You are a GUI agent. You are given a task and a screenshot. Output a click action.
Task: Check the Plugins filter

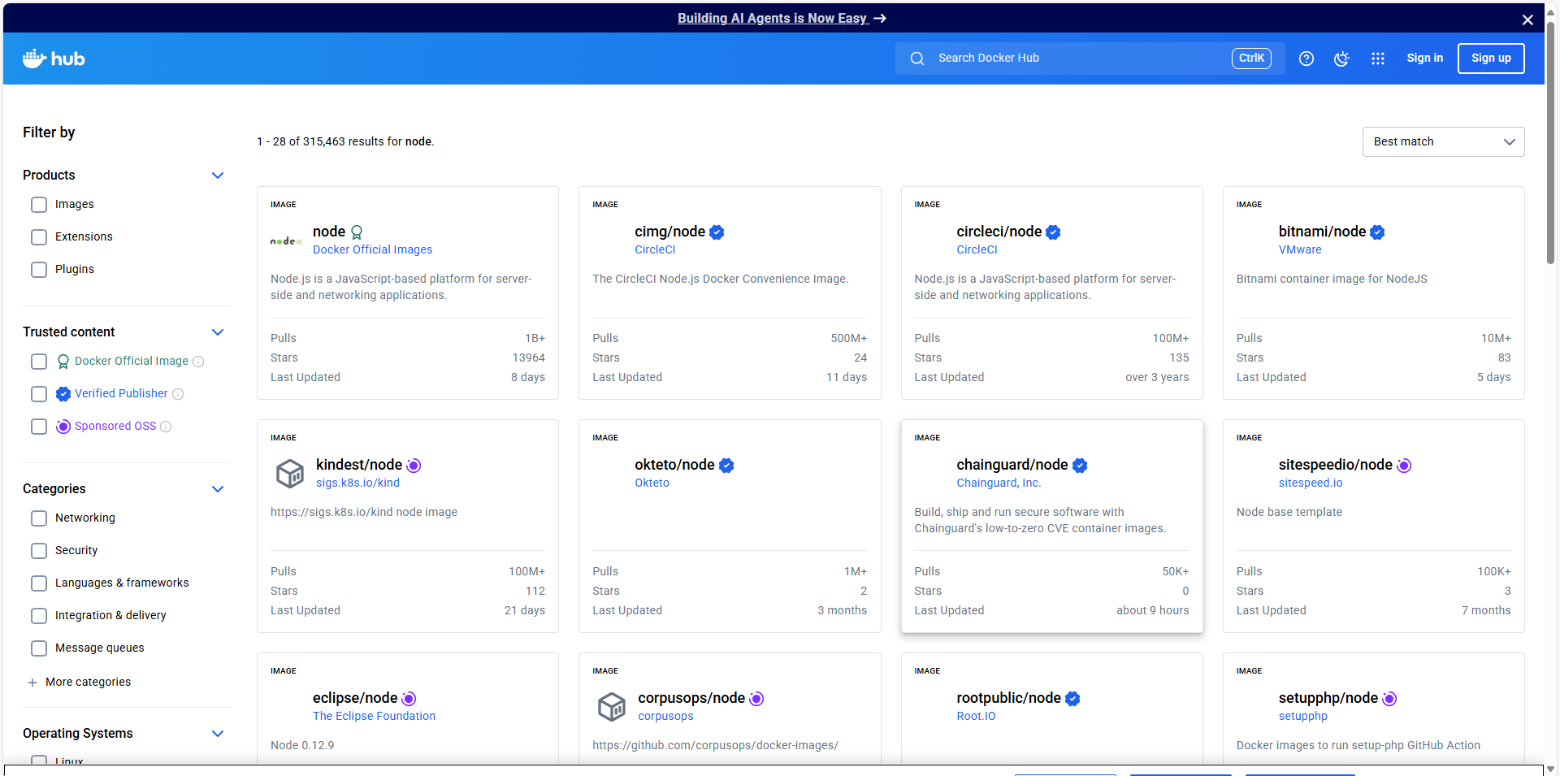click(39, 270)
